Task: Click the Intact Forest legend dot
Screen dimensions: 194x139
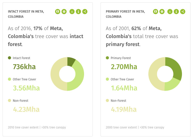Action: point(9,58)
